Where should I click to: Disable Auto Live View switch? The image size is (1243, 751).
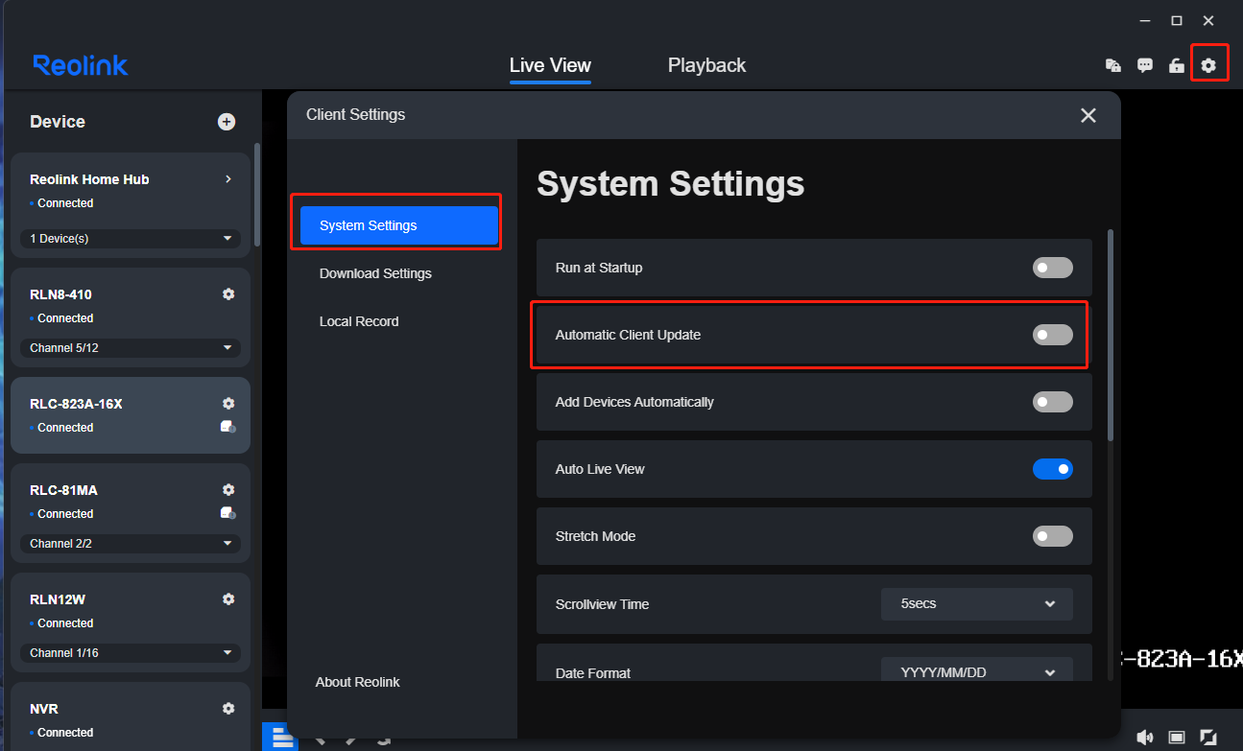coord(1053,469)
